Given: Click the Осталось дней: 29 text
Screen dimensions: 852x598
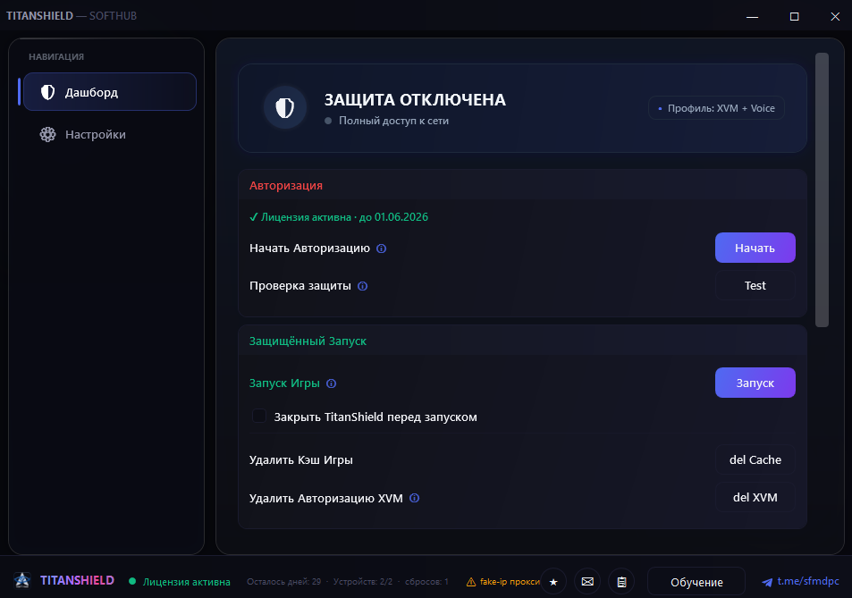Looking at the screenshot, I should point(283,581).
